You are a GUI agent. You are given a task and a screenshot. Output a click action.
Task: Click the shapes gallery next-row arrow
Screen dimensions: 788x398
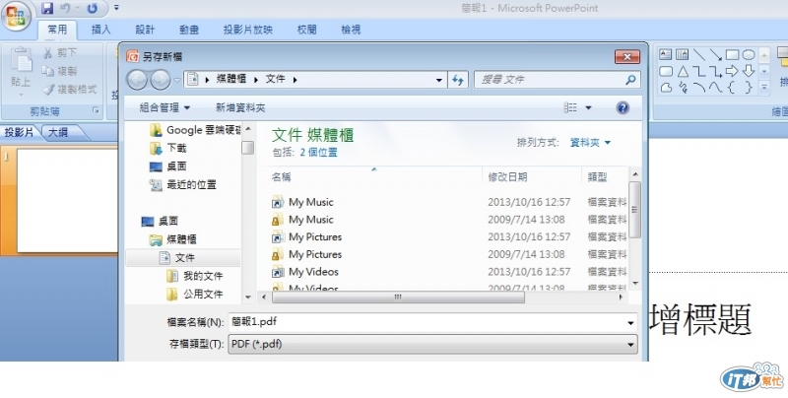coord(764,71)
